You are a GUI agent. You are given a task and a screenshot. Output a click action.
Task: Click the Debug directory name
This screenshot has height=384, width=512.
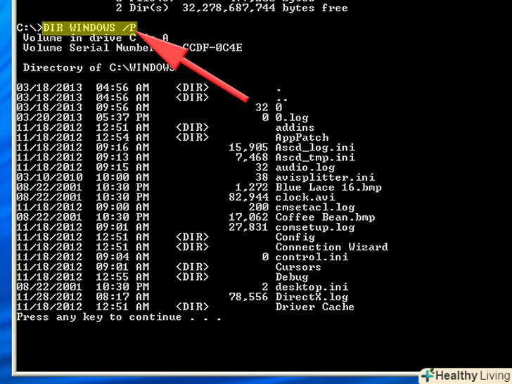[x=292, y=277]
